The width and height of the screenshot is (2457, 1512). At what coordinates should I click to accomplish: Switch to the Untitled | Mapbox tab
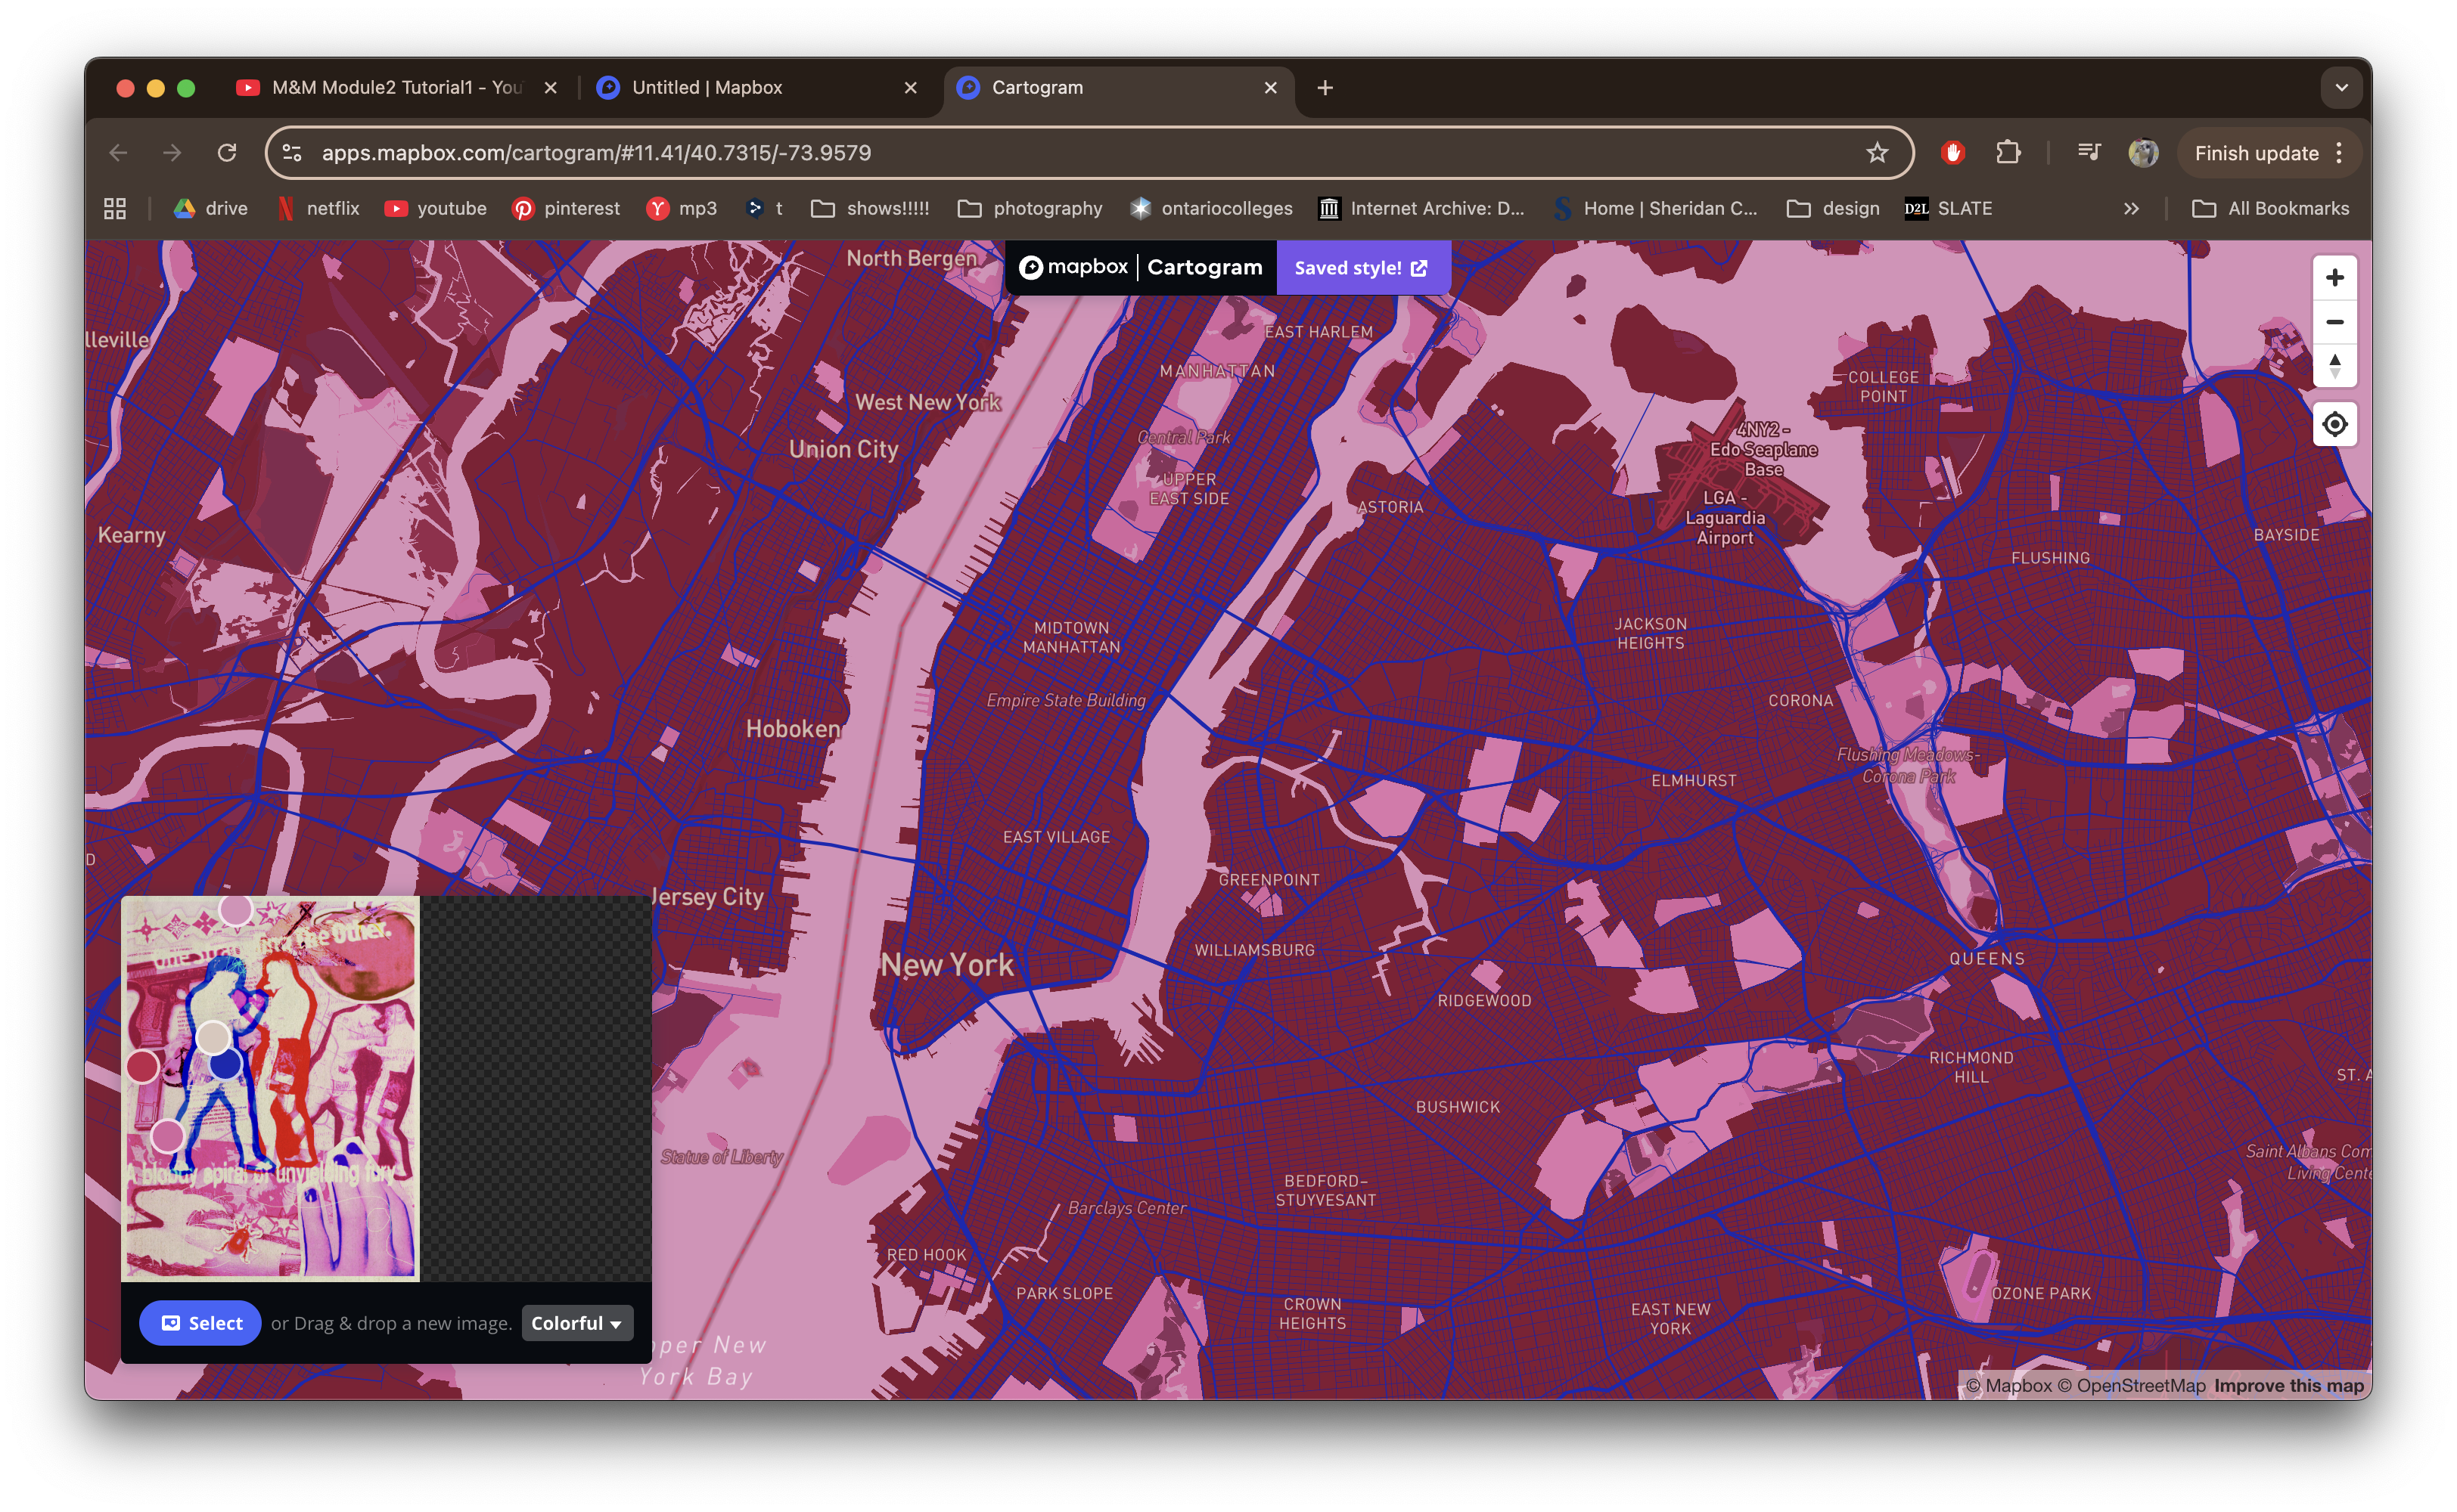pyautogui.click(x=707, y=87)
